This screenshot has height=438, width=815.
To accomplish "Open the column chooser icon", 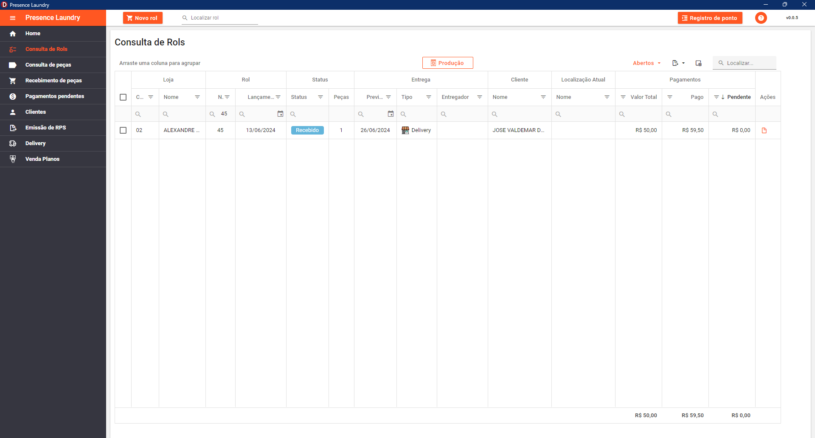I will [698, 63].
